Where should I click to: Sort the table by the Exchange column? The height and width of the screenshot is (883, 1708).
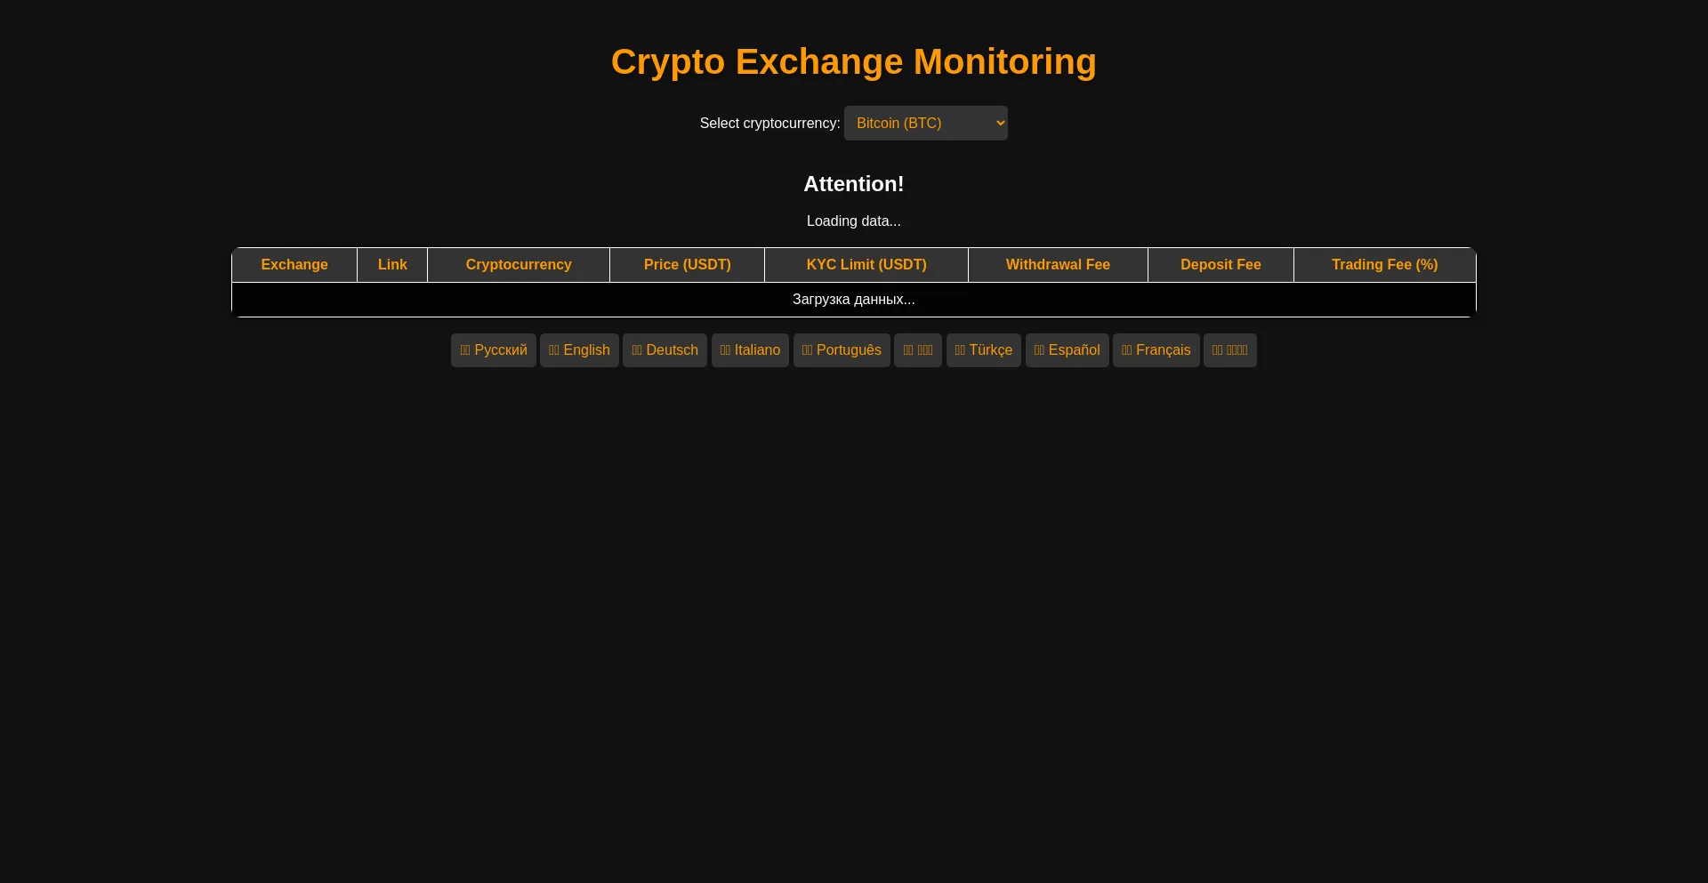tap(294, 264)
